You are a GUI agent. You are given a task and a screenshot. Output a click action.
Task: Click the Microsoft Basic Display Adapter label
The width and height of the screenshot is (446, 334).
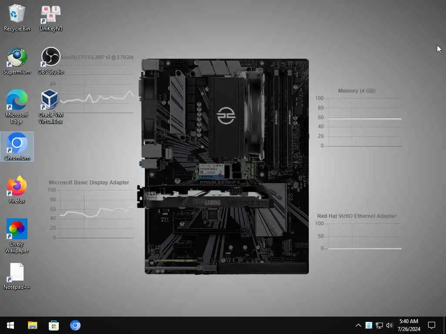[x=89, y=182]
